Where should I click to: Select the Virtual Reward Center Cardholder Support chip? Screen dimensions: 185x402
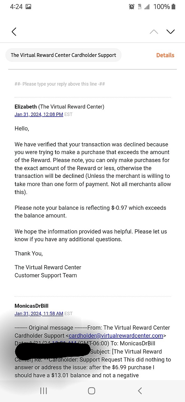click(63, 55)
